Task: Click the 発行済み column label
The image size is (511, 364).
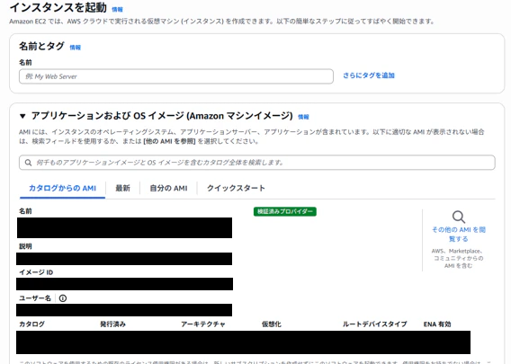Action: (x=112, y=324)
